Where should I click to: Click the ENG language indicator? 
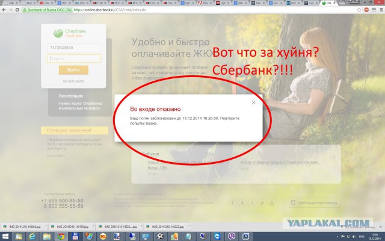point(362,237)
